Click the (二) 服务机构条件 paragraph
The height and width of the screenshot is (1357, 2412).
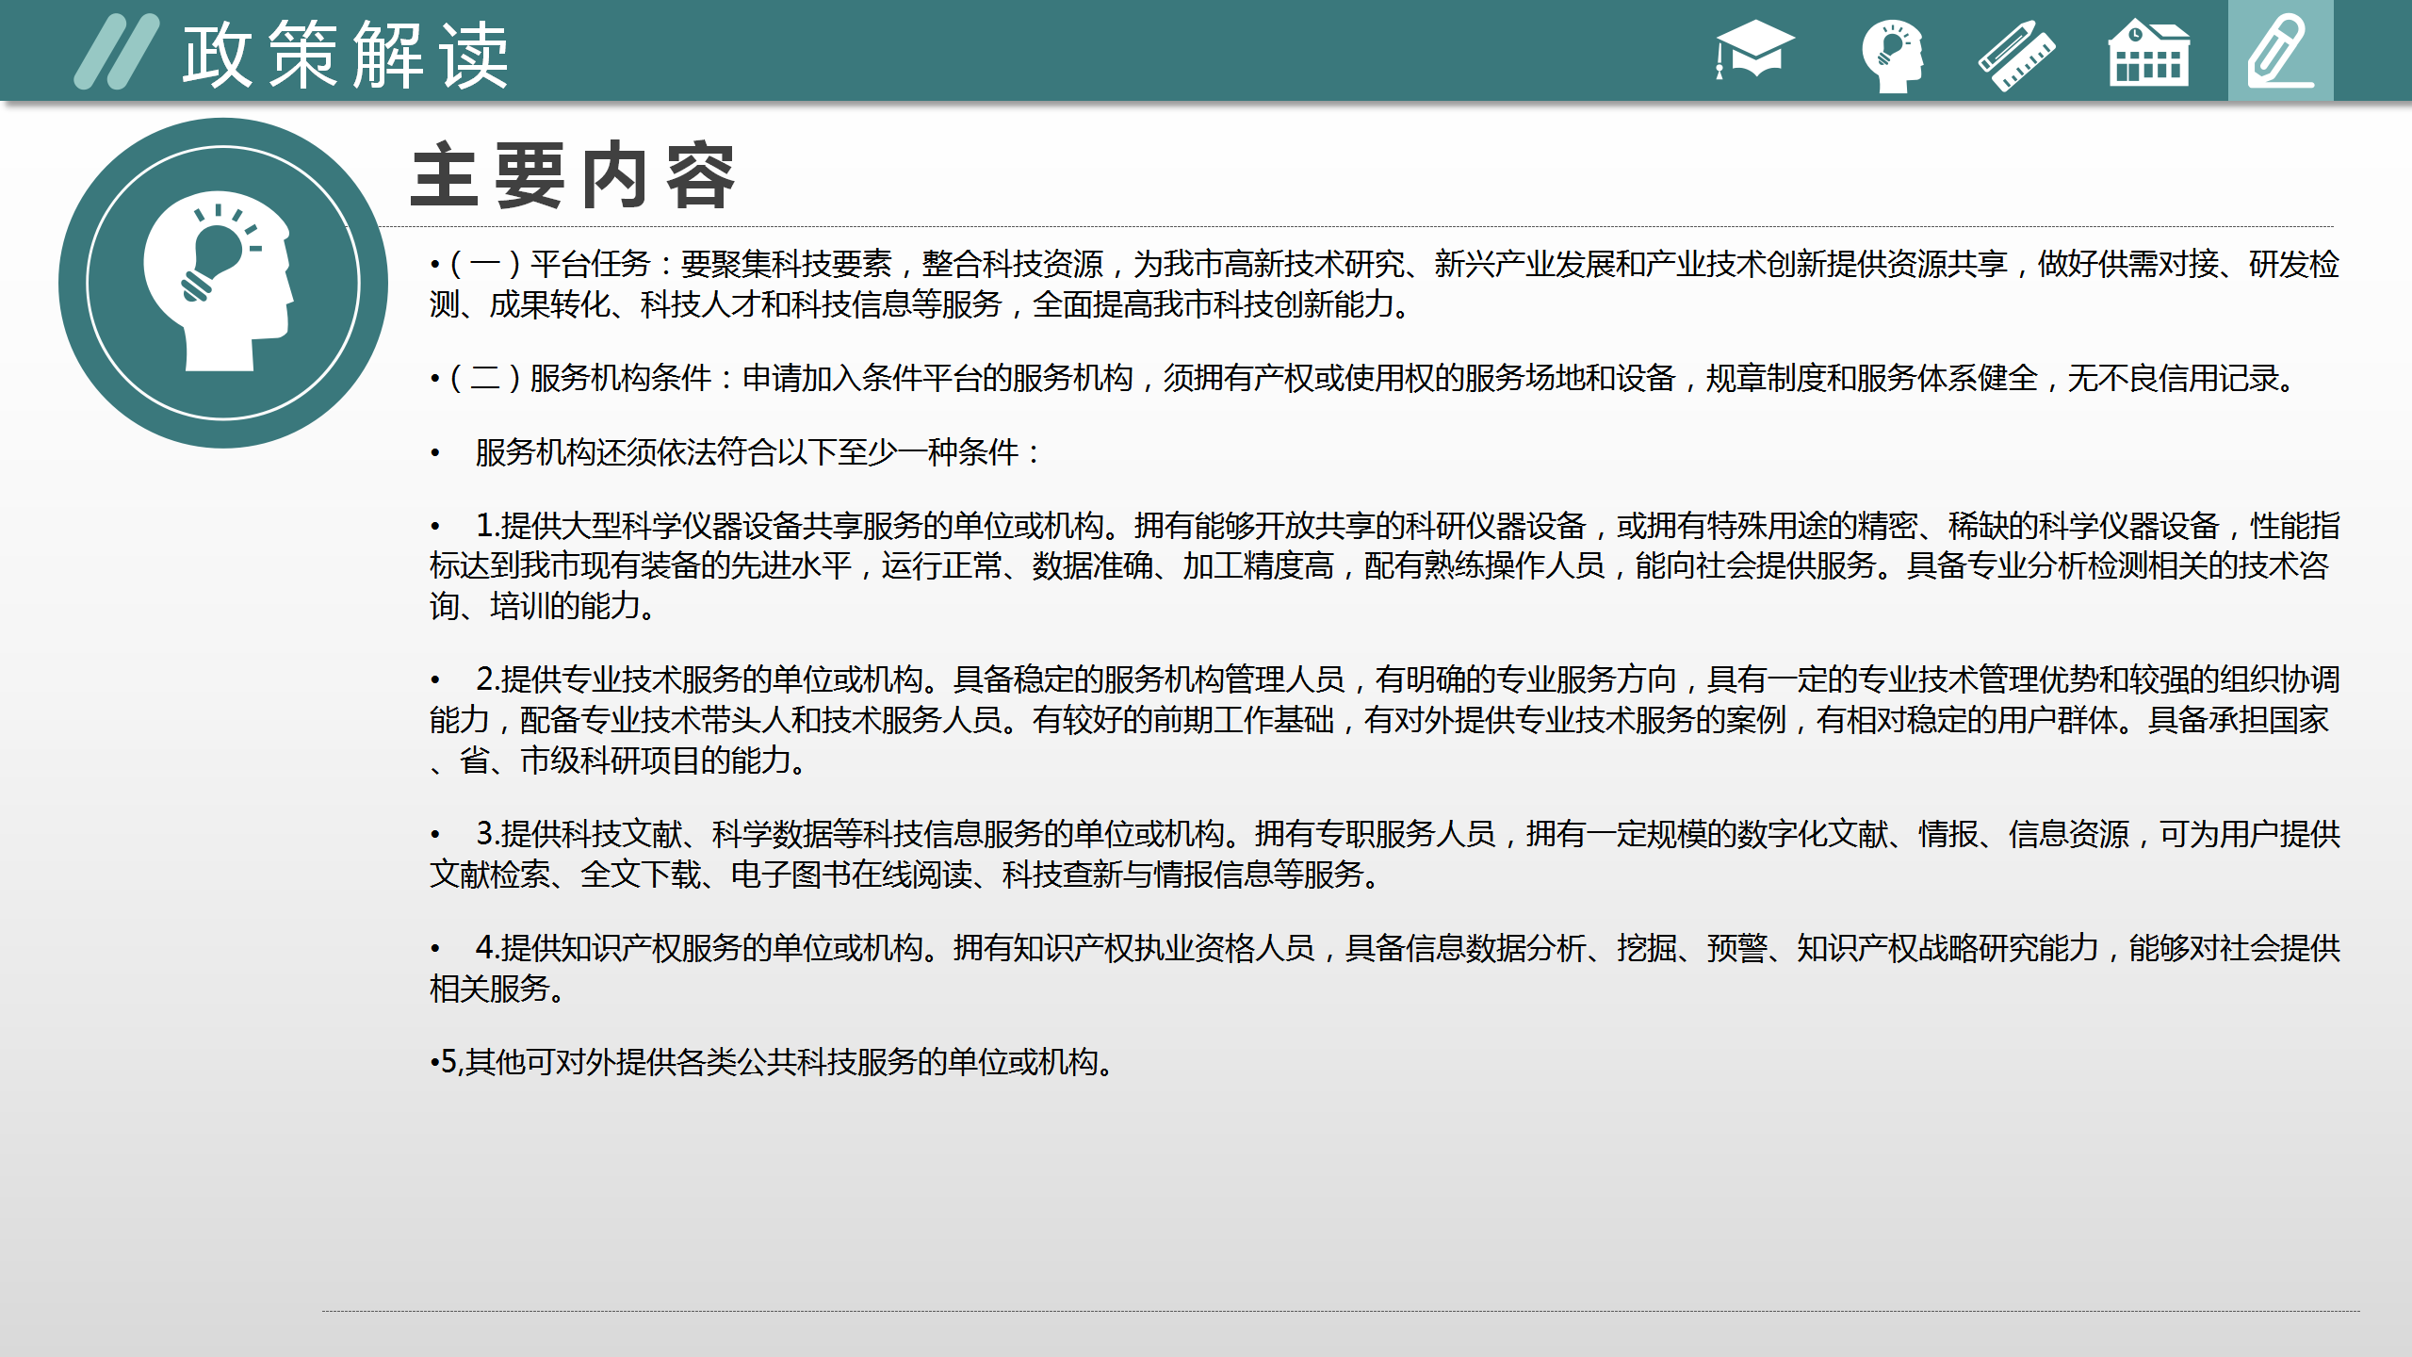(x=1364, y=378)
